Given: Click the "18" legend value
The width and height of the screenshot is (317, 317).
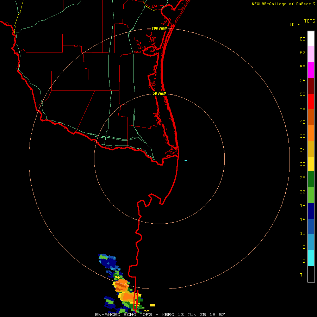Looking at the screenshot, I should coord(303,206).
